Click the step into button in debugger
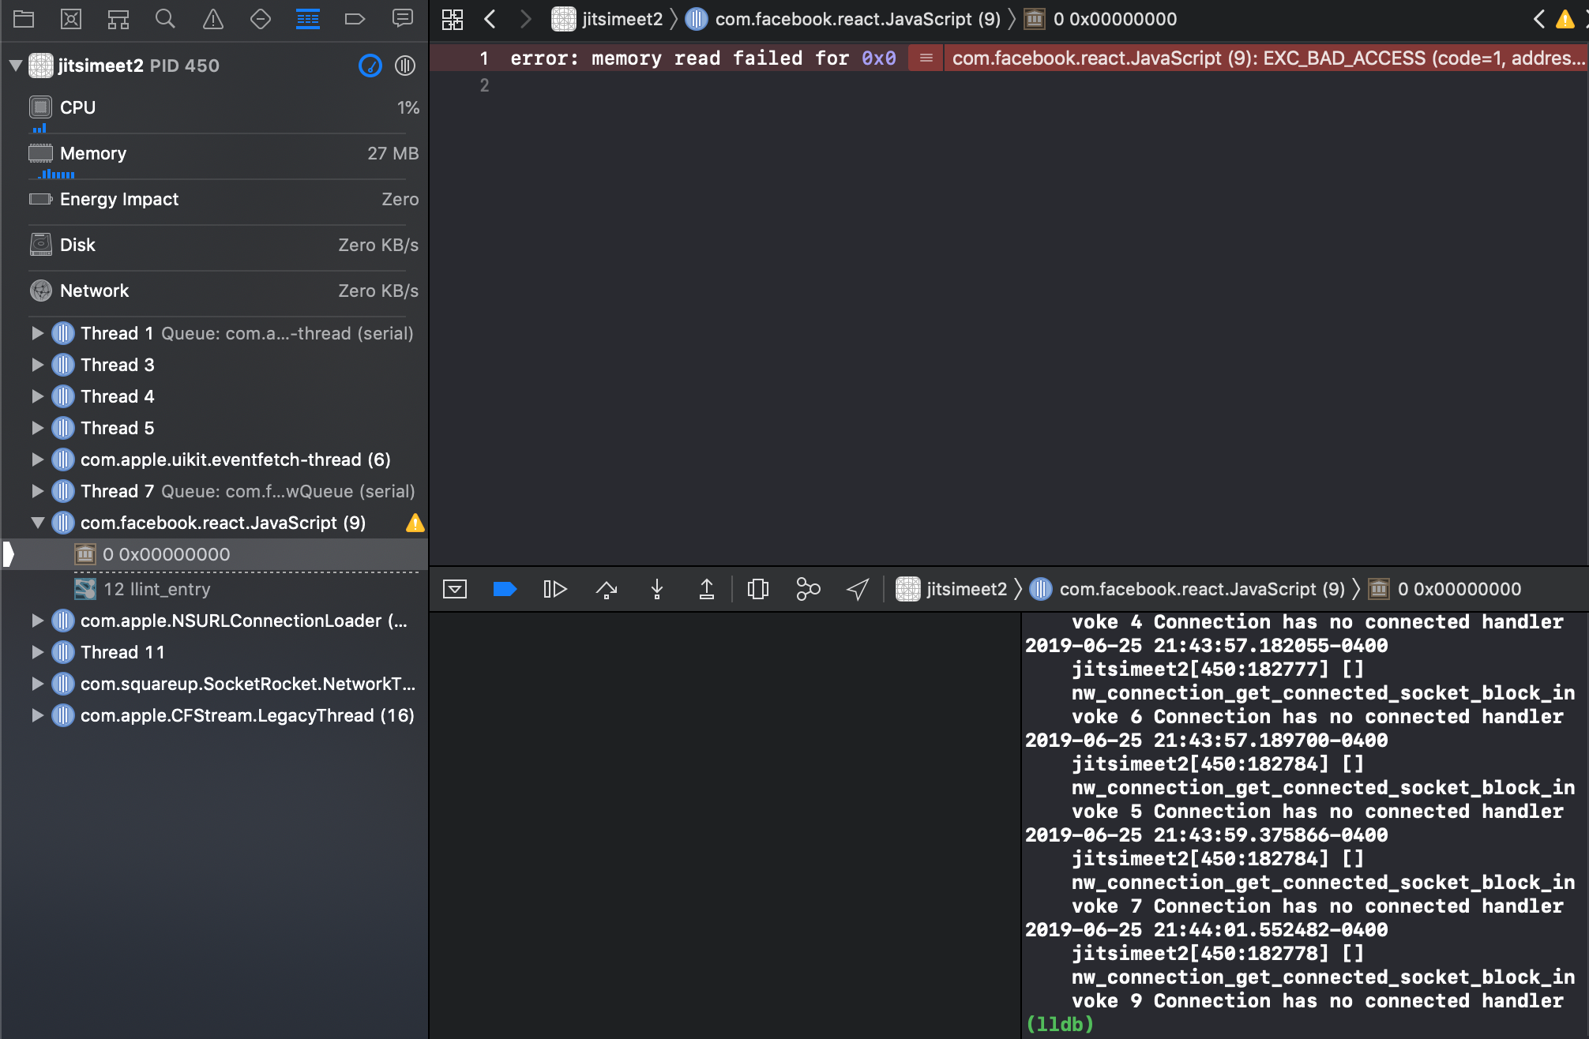 tap(656, 589)
